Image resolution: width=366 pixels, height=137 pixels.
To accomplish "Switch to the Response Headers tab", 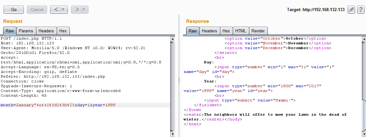I will point(209,31).
